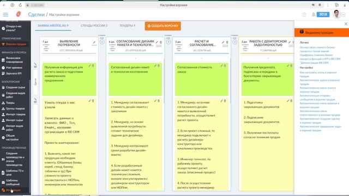Collapse row under РАБОТА С ДЕБИТОРСКОЙ header
Screen dimensions: 349x196
pos(268,58)
